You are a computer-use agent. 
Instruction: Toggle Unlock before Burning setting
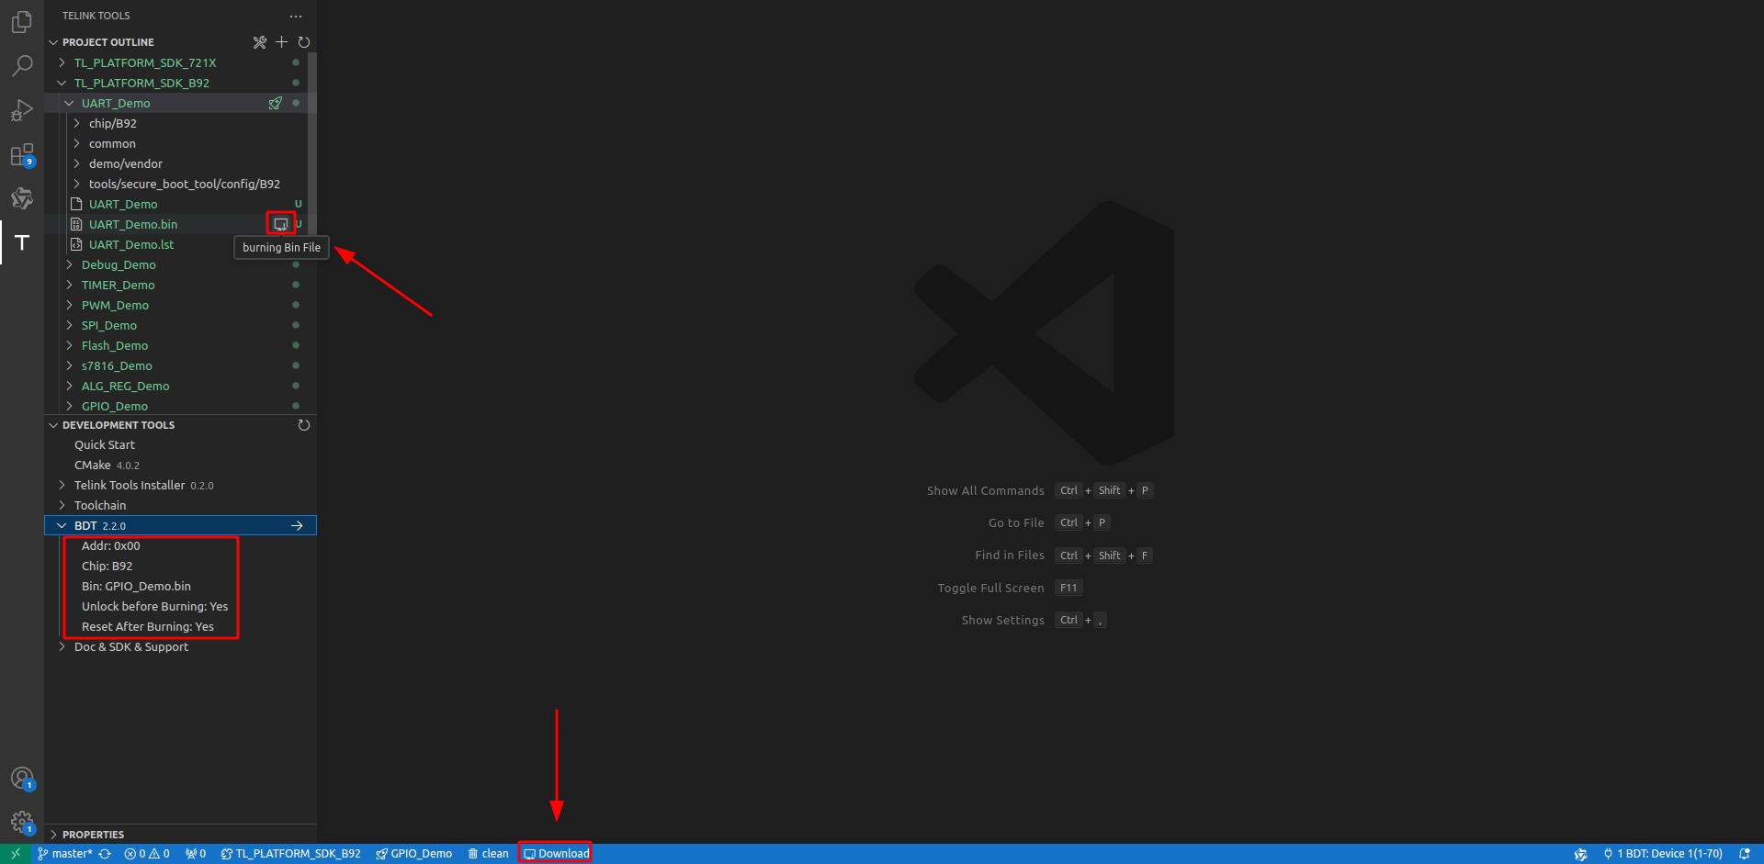[x=154, y=606]
